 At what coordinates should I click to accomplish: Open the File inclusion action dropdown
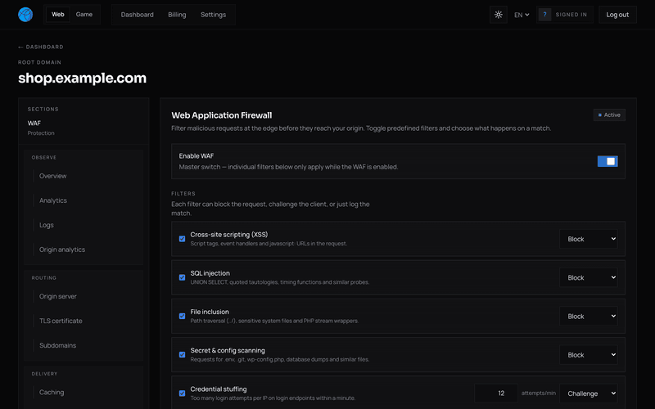point(589,316)
